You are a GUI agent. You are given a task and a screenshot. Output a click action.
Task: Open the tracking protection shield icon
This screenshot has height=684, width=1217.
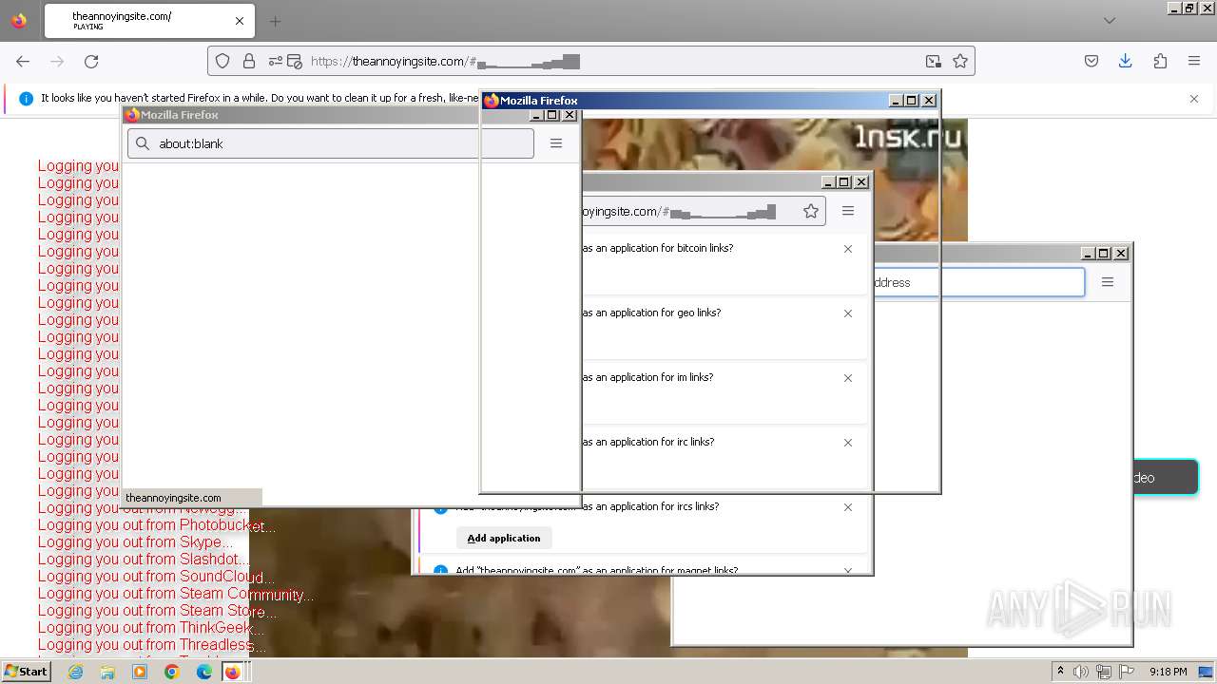222,61
